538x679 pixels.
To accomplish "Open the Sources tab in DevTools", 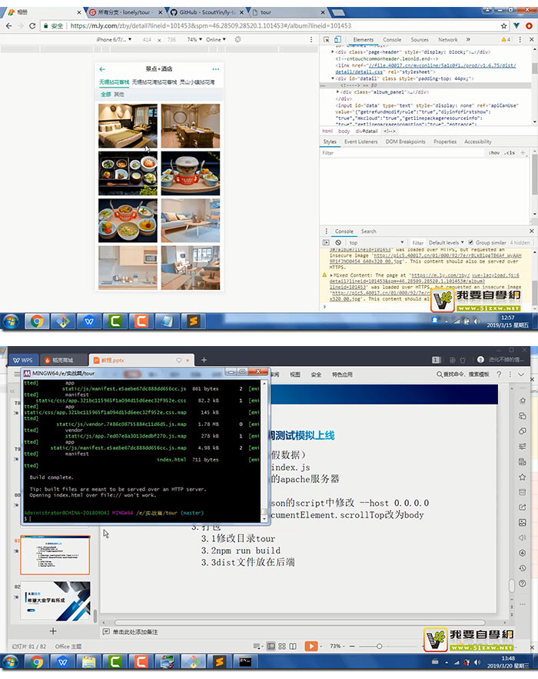I will [420, 39].
